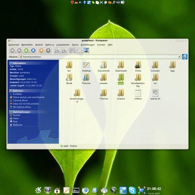Go up one folder with green arrow
The height and width of the screenshot is (195, 195).
coord(26,50)
